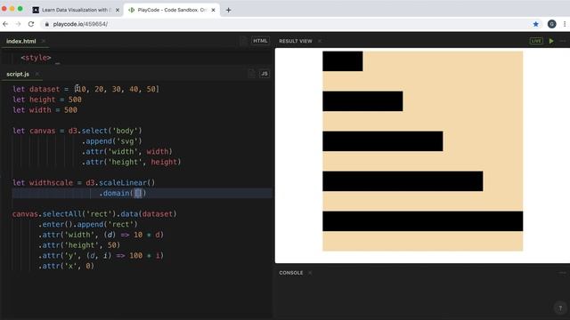
Task: Click the .attr('height', 50) line
Action: [x=79, y=245]
